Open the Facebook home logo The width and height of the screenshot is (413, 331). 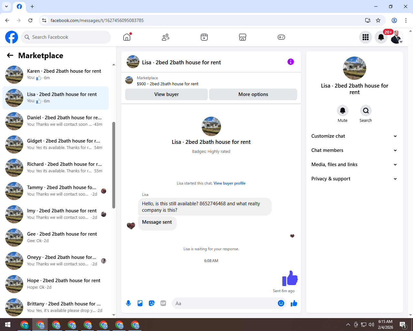click(12, 37)
